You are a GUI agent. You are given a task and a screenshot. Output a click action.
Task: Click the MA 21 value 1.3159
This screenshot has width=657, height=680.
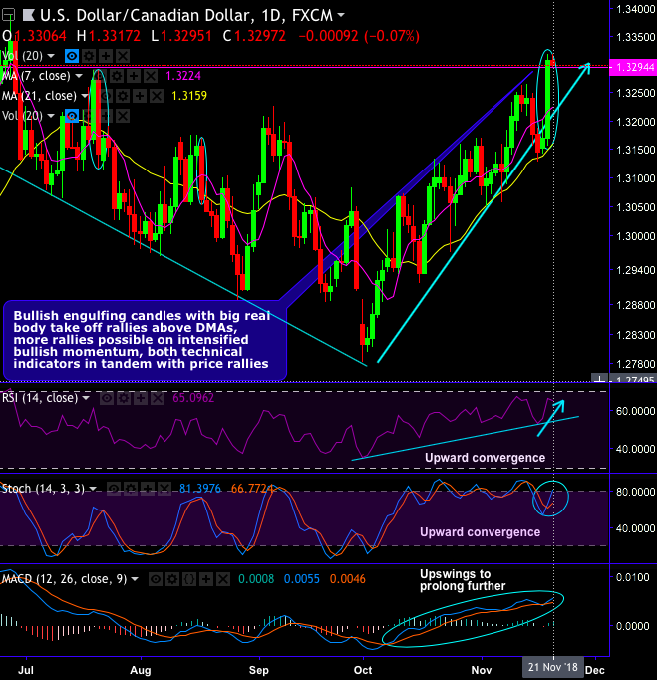click(189, 96)
